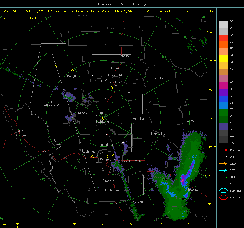This screenshot has width=244, height=228.
Task: Pick the magenta 42 dBZ color swatch
Action: [x=223, y=85]
